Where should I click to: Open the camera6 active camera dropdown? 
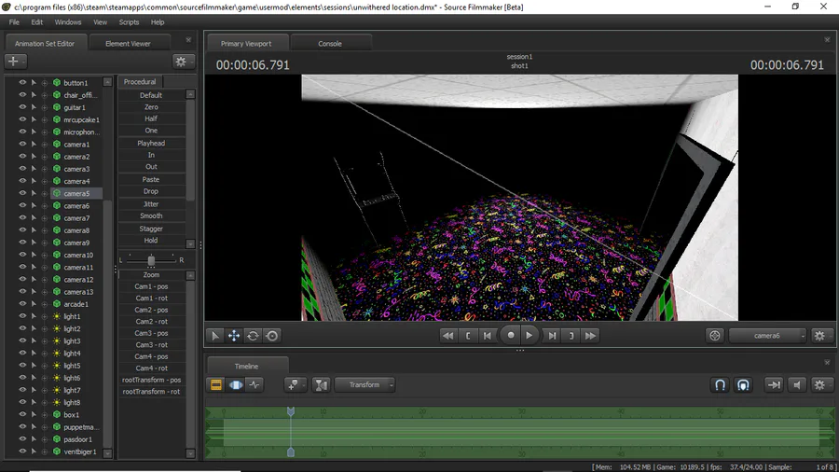pyautogui.click(x=769, y=336)
